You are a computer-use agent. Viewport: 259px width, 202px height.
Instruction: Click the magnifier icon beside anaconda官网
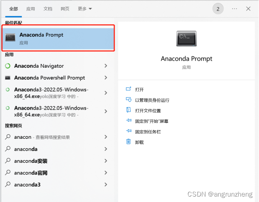pyautogui.click(x=8, y=173)
